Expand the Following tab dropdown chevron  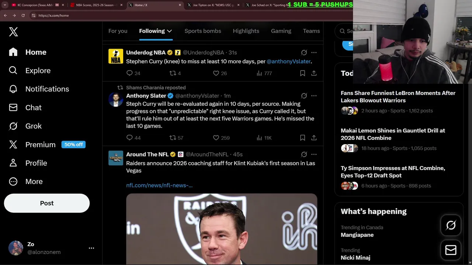(169, 31)
